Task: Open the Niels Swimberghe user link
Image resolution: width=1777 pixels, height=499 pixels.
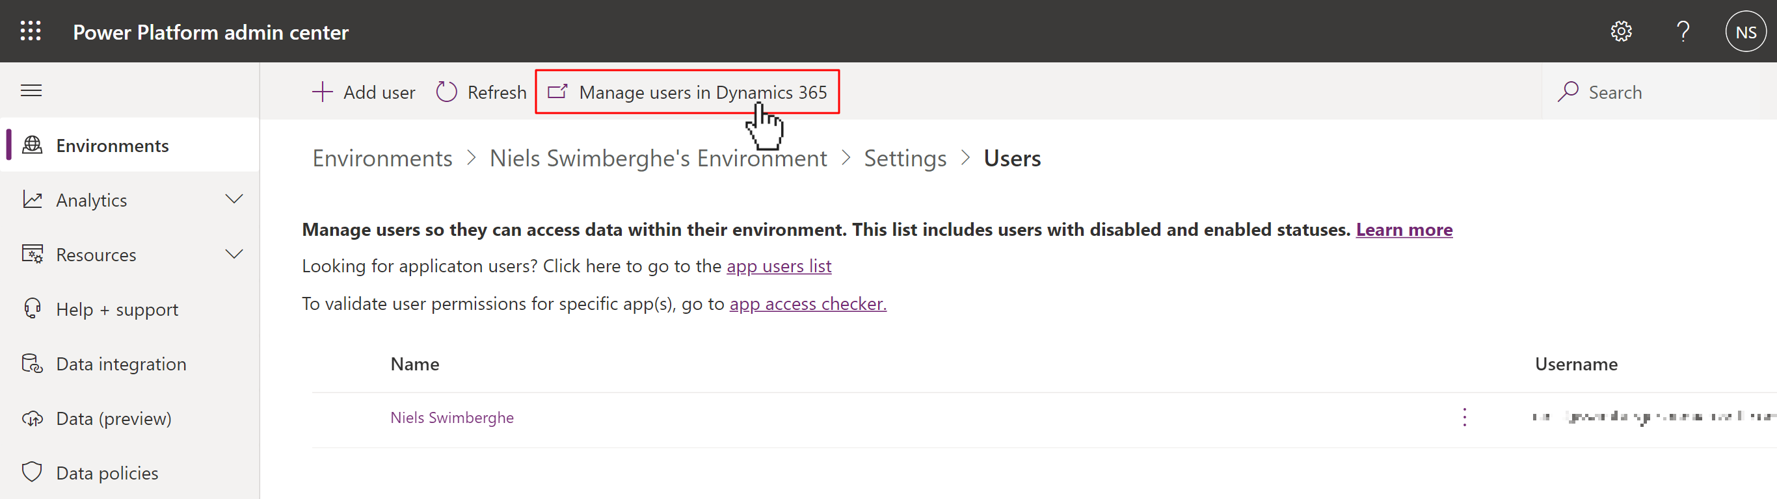Action: pos(452,417)
